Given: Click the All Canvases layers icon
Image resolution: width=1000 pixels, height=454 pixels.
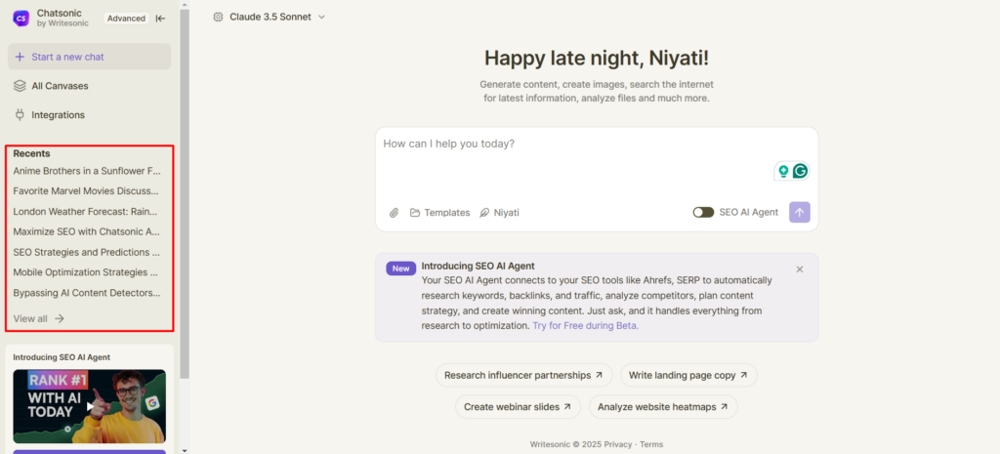Looking at the screenshot, I should 20,86.
